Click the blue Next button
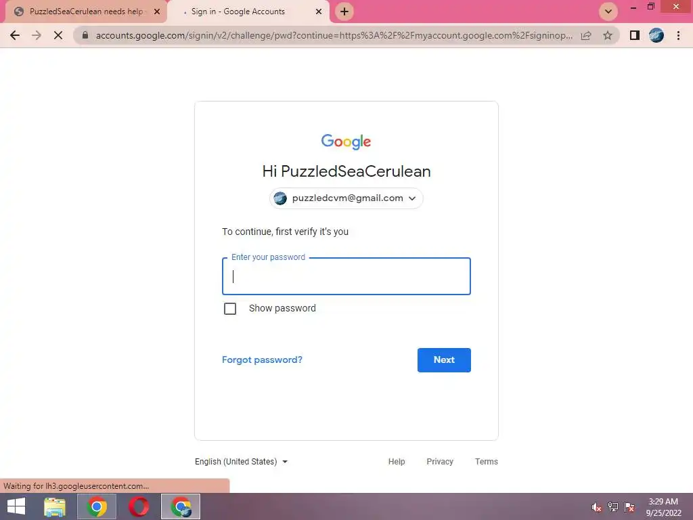The image size is (693, 520). click(x=444, y=360)
